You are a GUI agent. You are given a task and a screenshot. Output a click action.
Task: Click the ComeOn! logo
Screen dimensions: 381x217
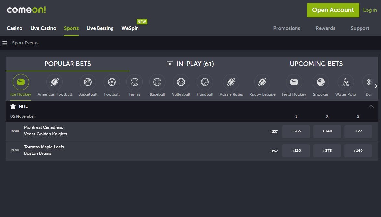point(26,10)
